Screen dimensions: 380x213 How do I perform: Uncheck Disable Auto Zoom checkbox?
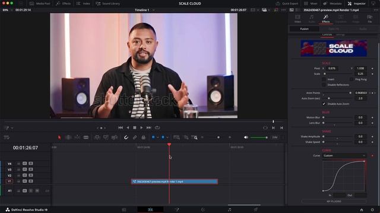coord(324,104)
